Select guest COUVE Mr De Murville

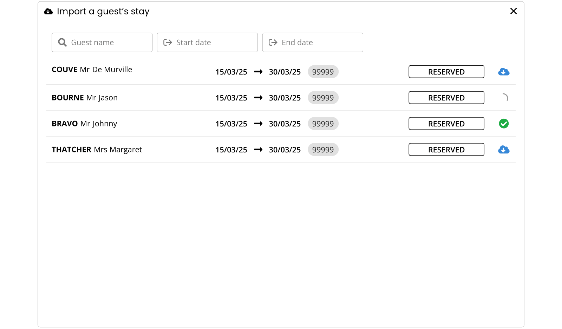(92, 70)
